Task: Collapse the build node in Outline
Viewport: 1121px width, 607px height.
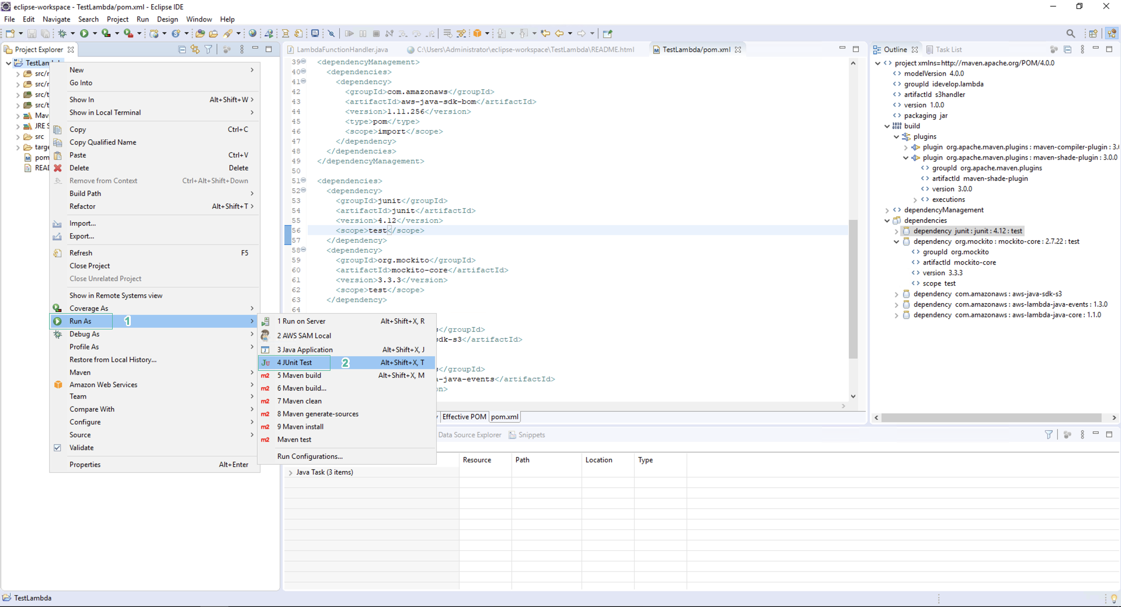Action: coord(887,127)
